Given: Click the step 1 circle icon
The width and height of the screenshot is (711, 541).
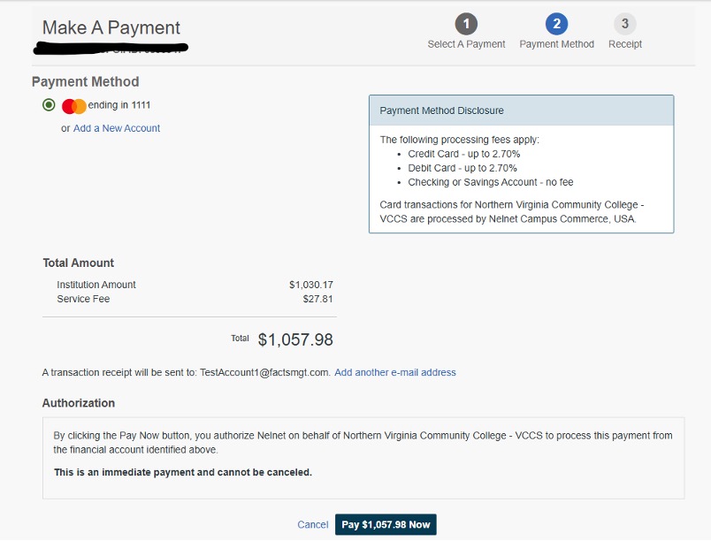Looking at the screenshot, I should tap(466, 24).
